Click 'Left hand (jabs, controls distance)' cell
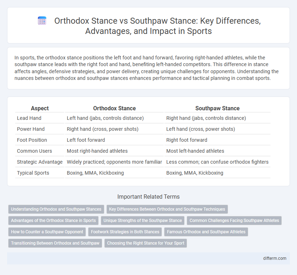 (114, 118)
